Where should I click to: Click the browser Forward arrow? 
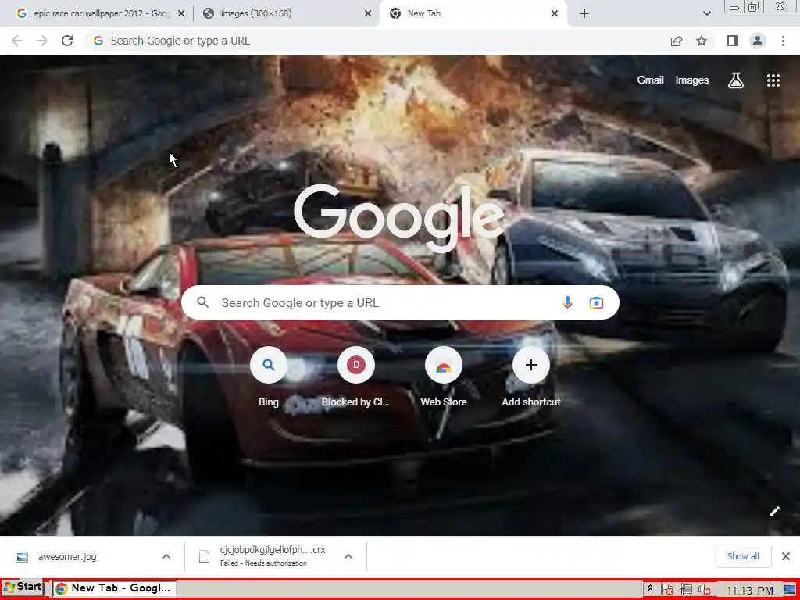42,41
